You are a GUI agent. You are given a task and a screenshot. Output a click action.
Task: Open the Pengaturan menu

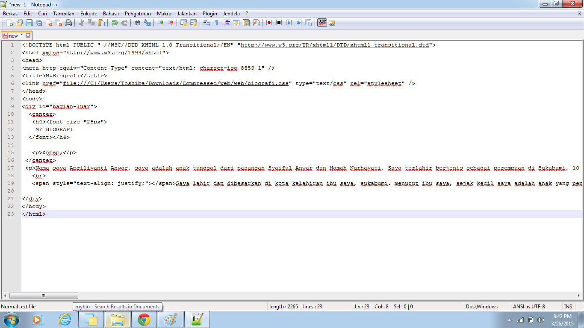tap(138, 14)
